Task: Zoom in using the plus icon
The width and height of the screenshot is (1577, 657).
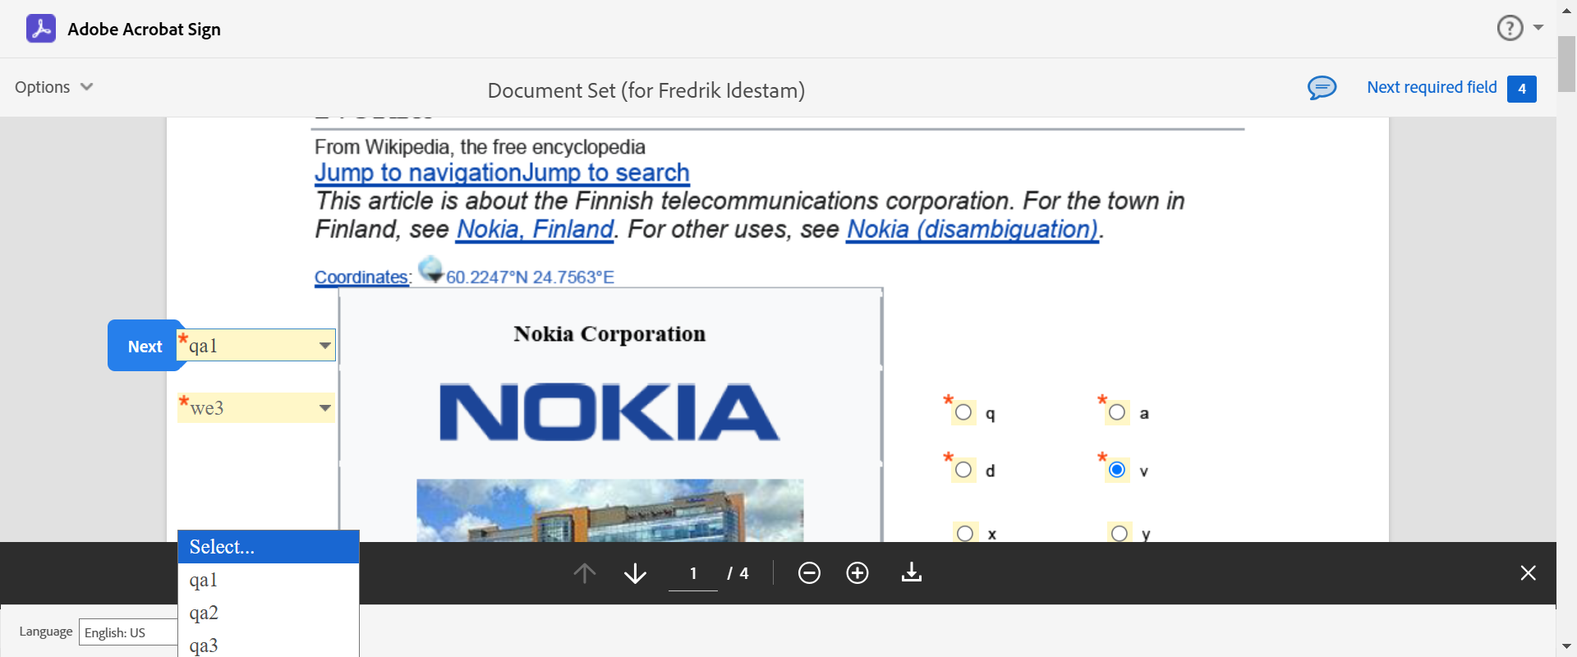Action: (x=857, y=573)
